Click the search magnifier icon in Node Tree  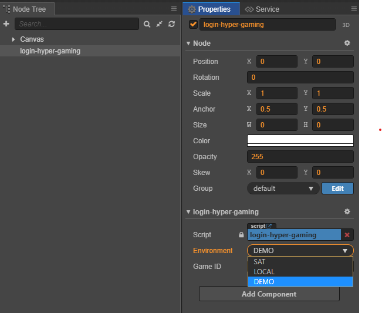147,24
